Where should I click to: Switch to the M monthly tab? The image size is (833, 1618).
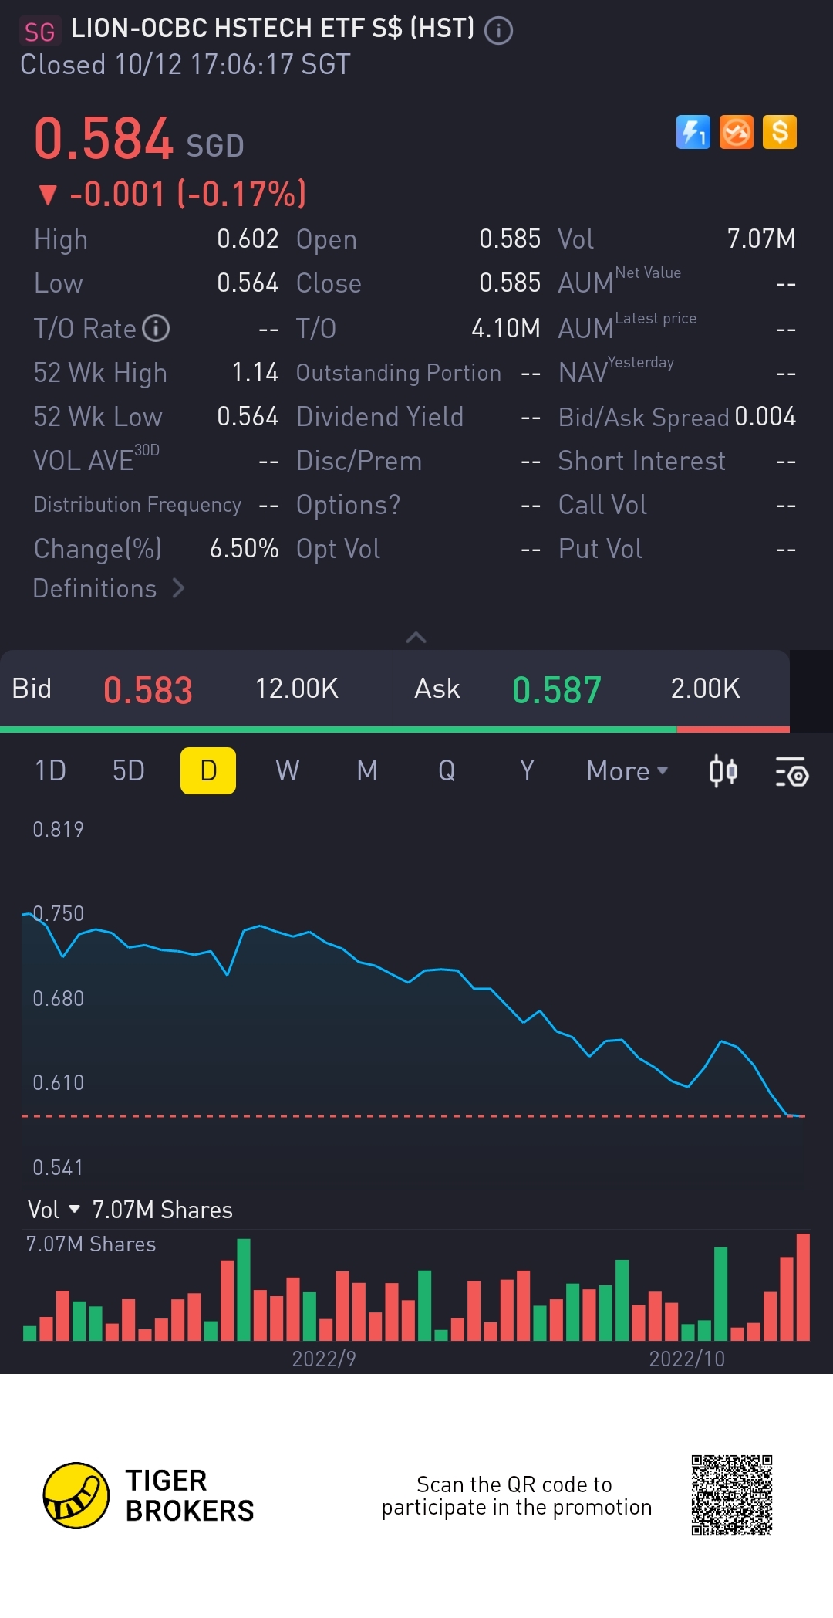(x=367, y=770)
